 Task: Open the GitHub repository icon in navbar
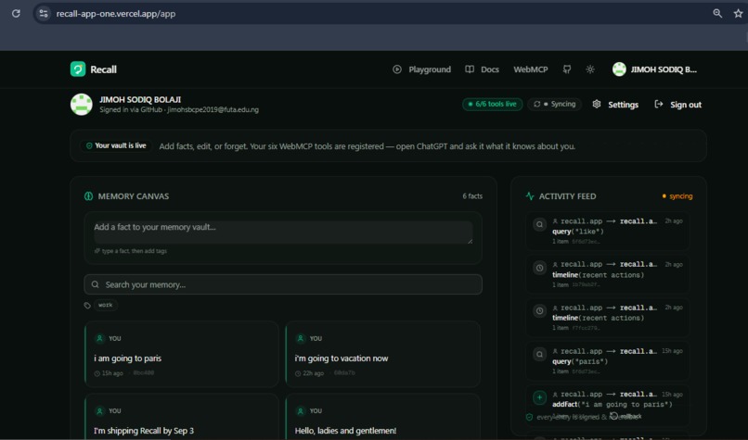pos(567,69)
